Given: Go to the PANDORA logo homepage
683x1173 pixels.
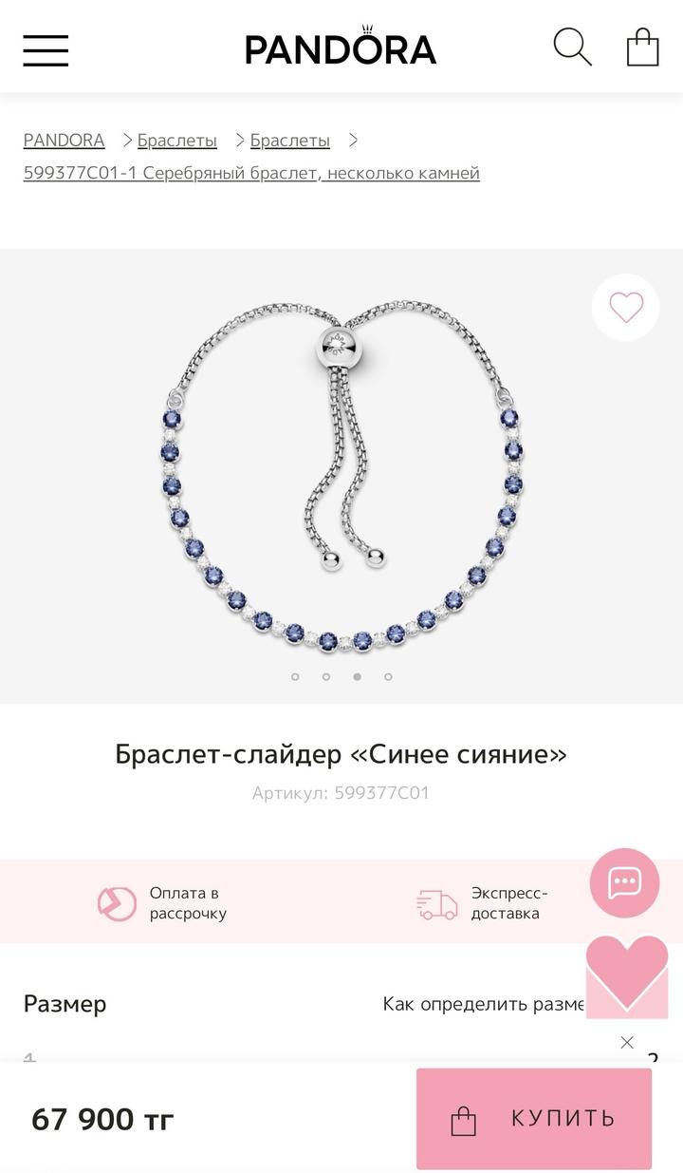Looking at the screenshot, I should pos(341,47).
